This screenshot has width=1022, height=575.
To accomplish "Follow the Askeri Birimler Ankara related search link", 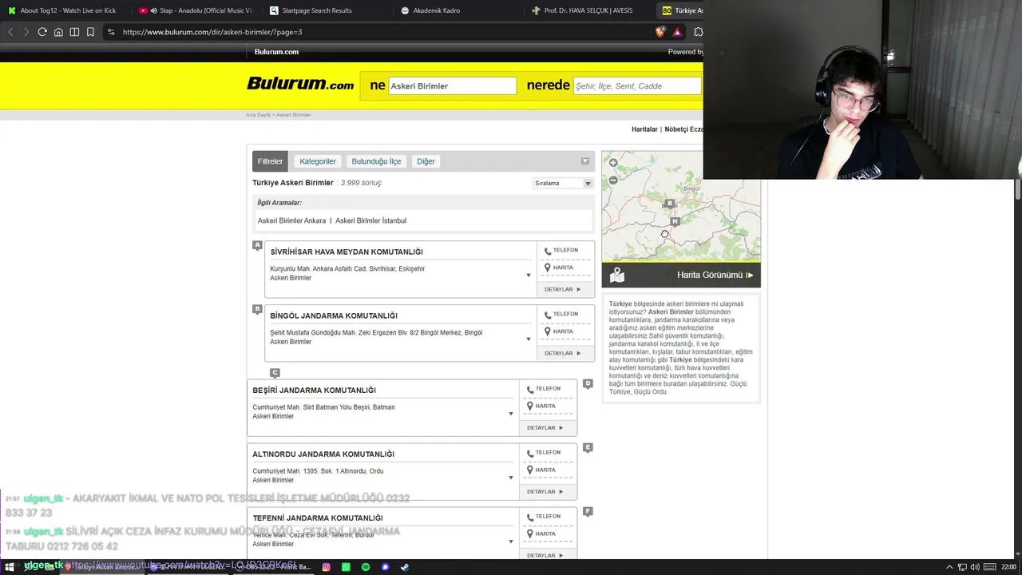I will [291, 220].
